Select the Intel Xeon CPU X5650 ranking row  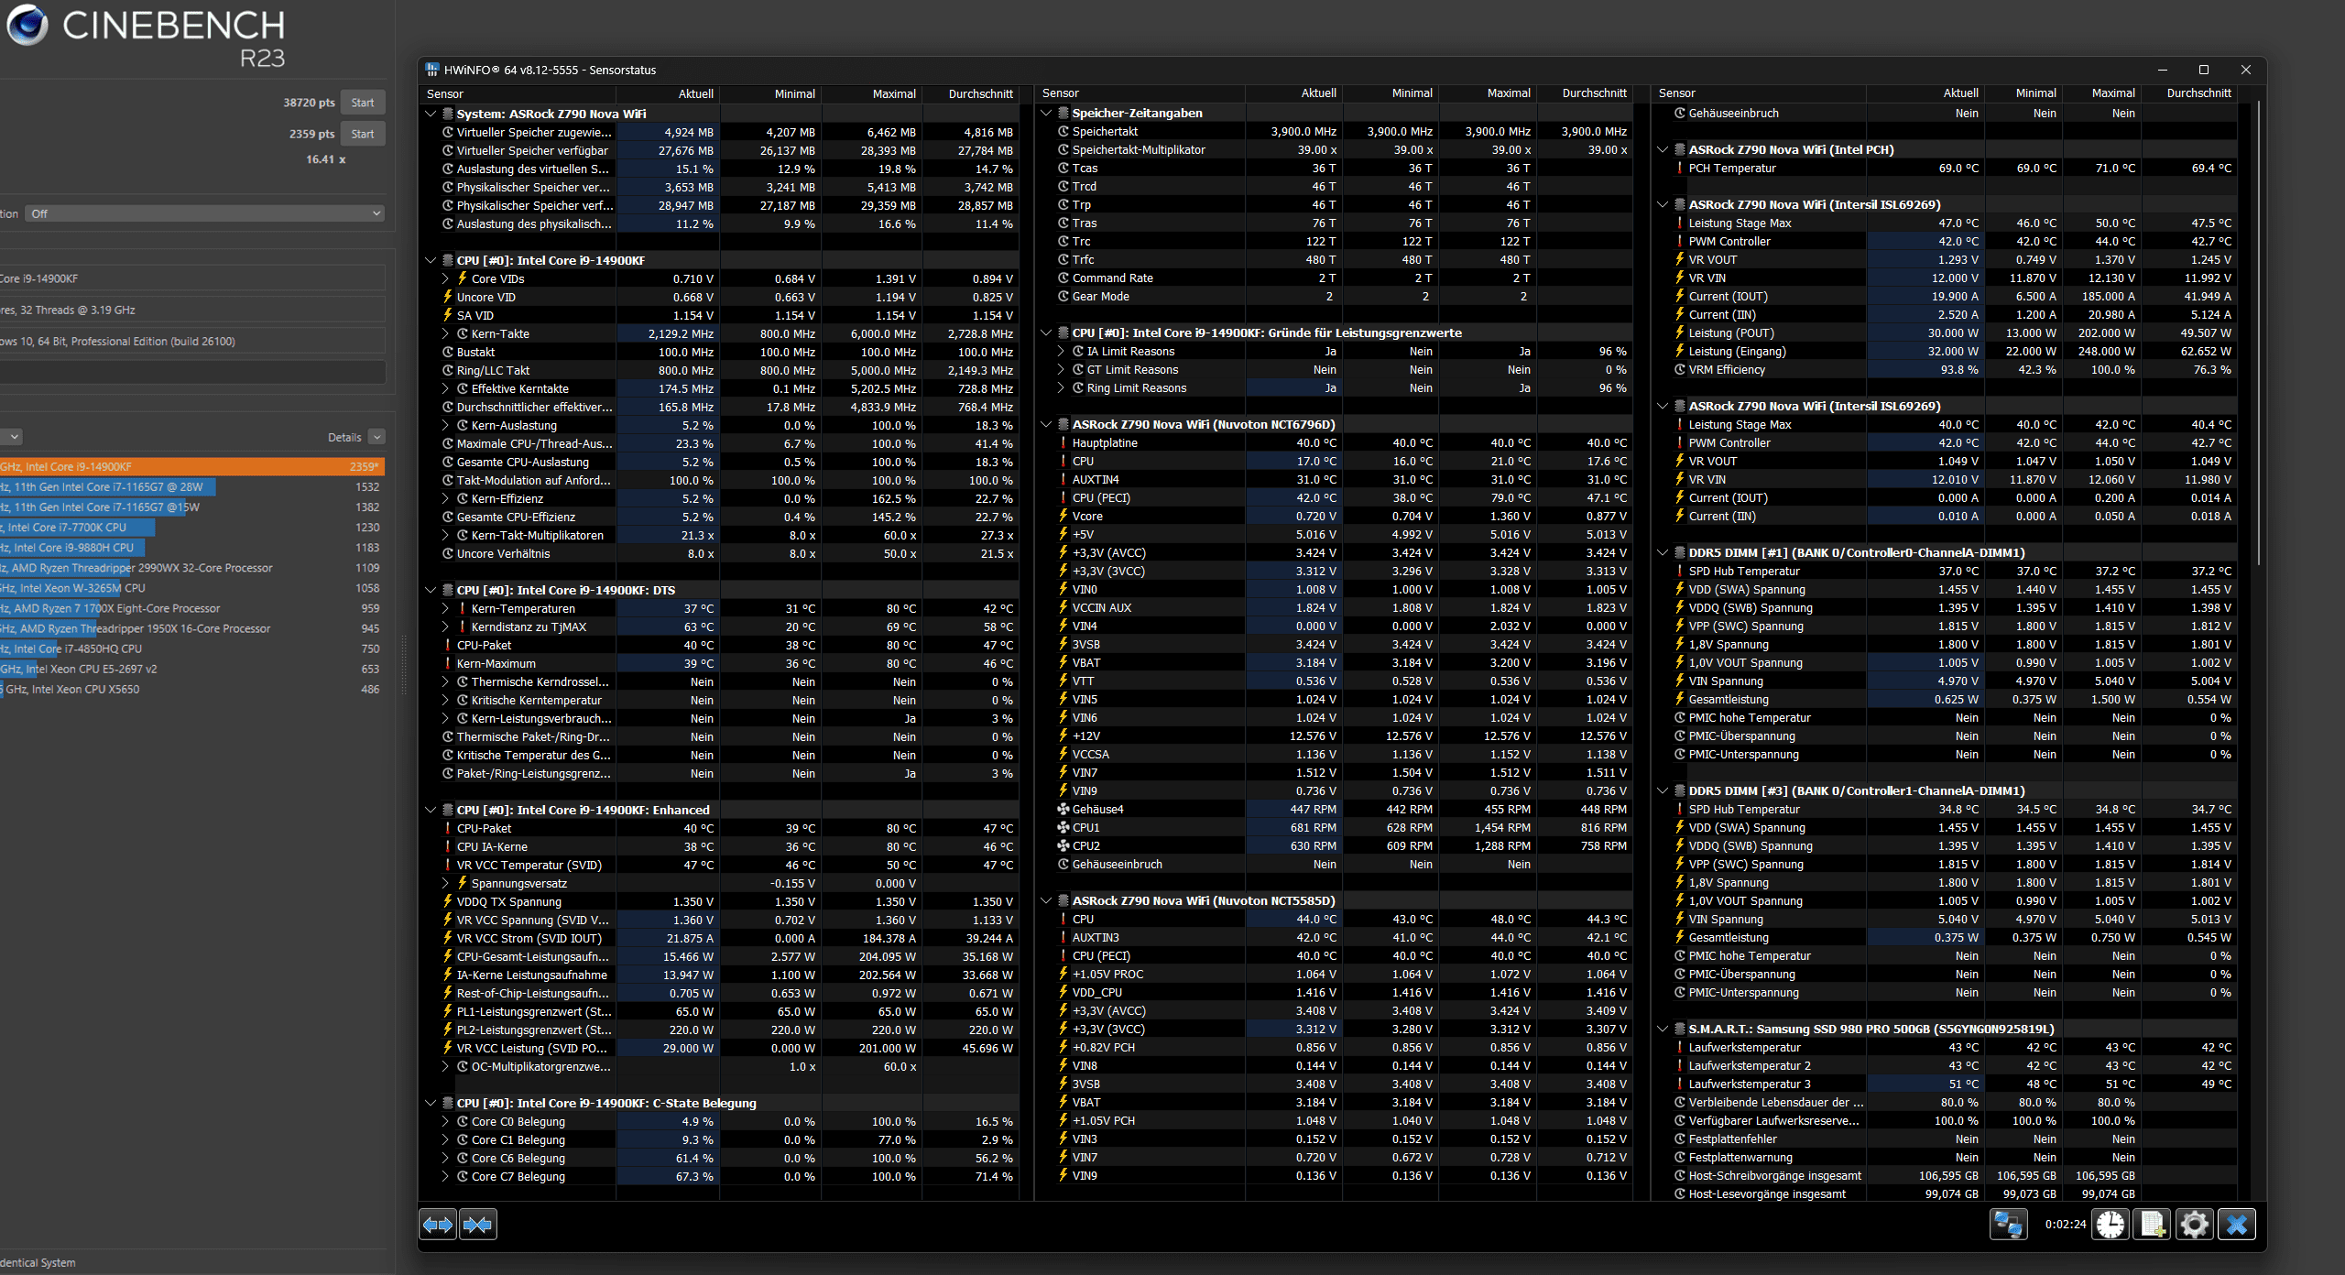(x=191, y=689)
